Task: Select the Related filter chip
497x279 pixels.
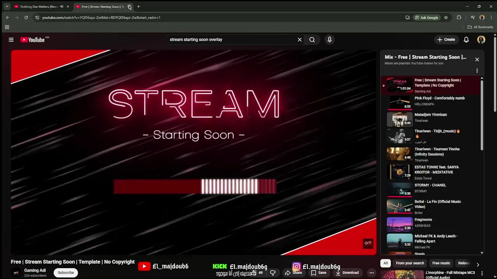Action: [464, 263]
